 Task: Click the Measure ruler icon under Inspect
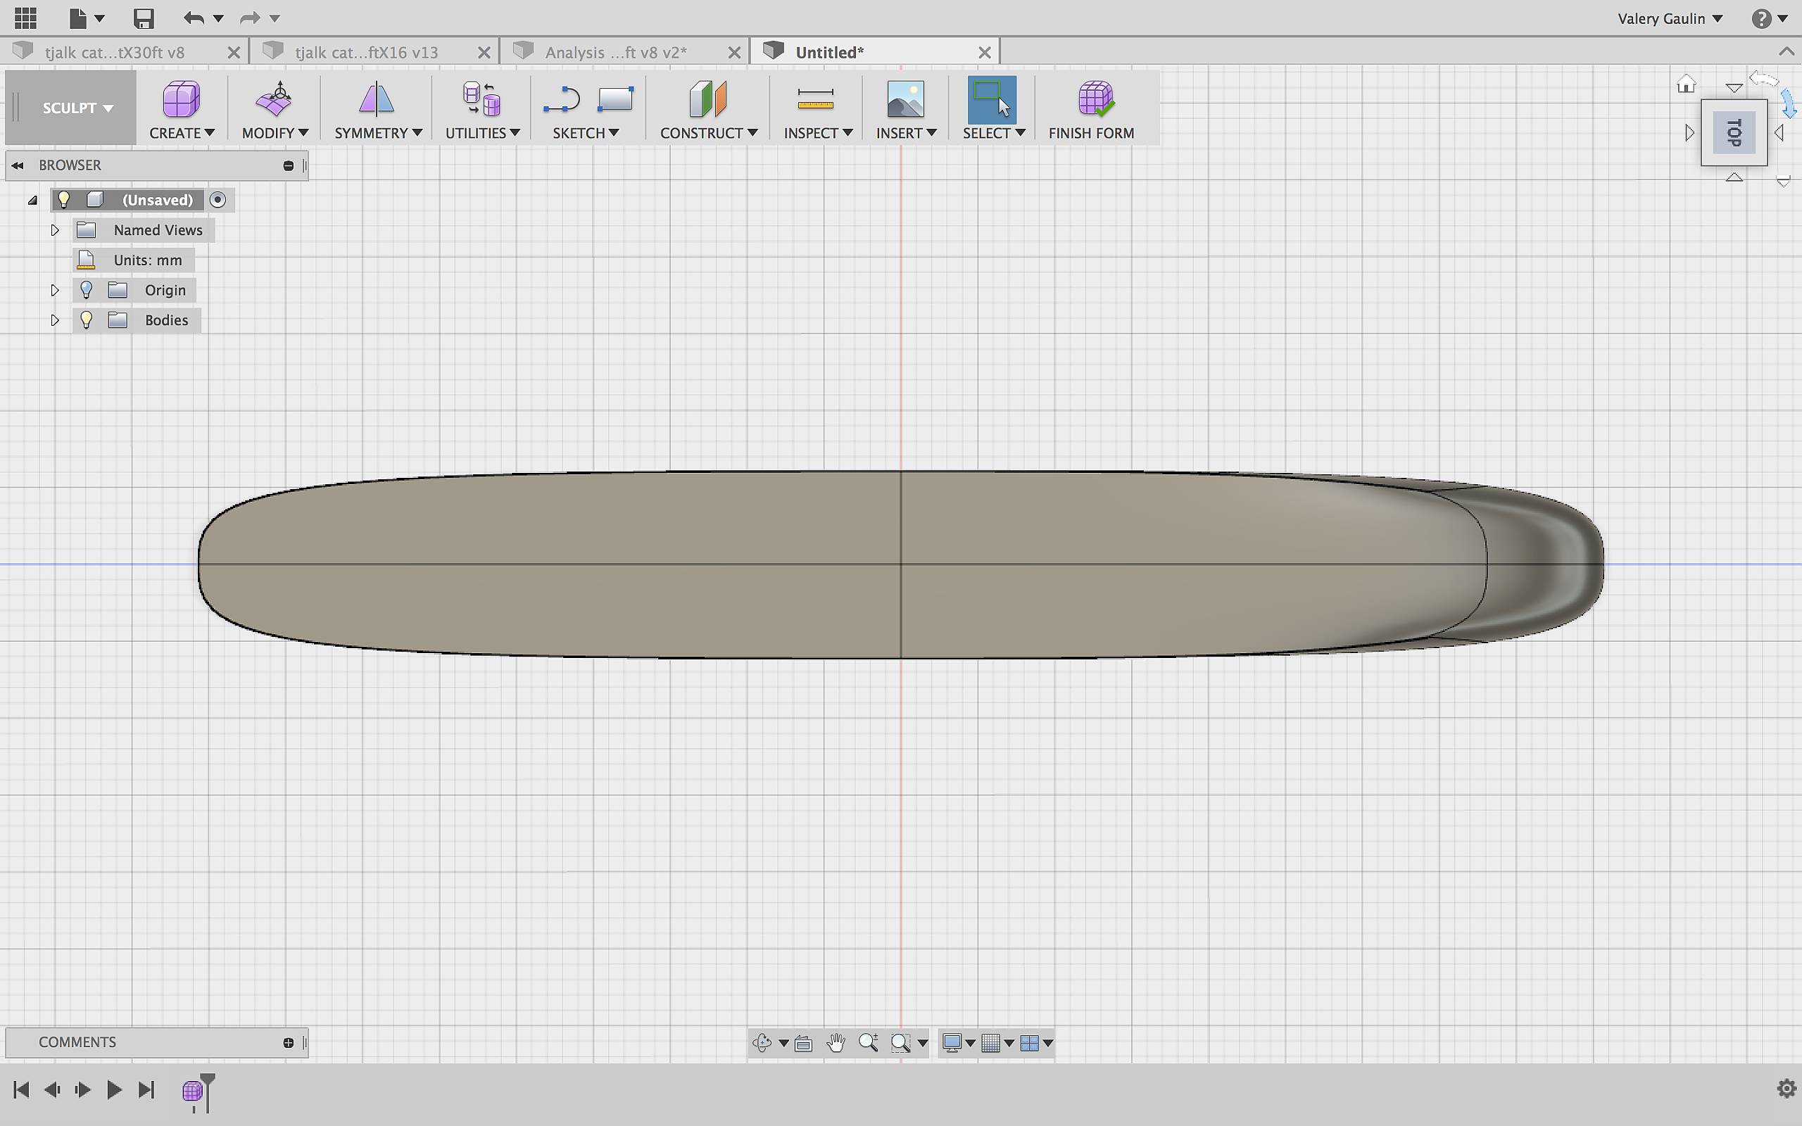click(x=815, y=99)
